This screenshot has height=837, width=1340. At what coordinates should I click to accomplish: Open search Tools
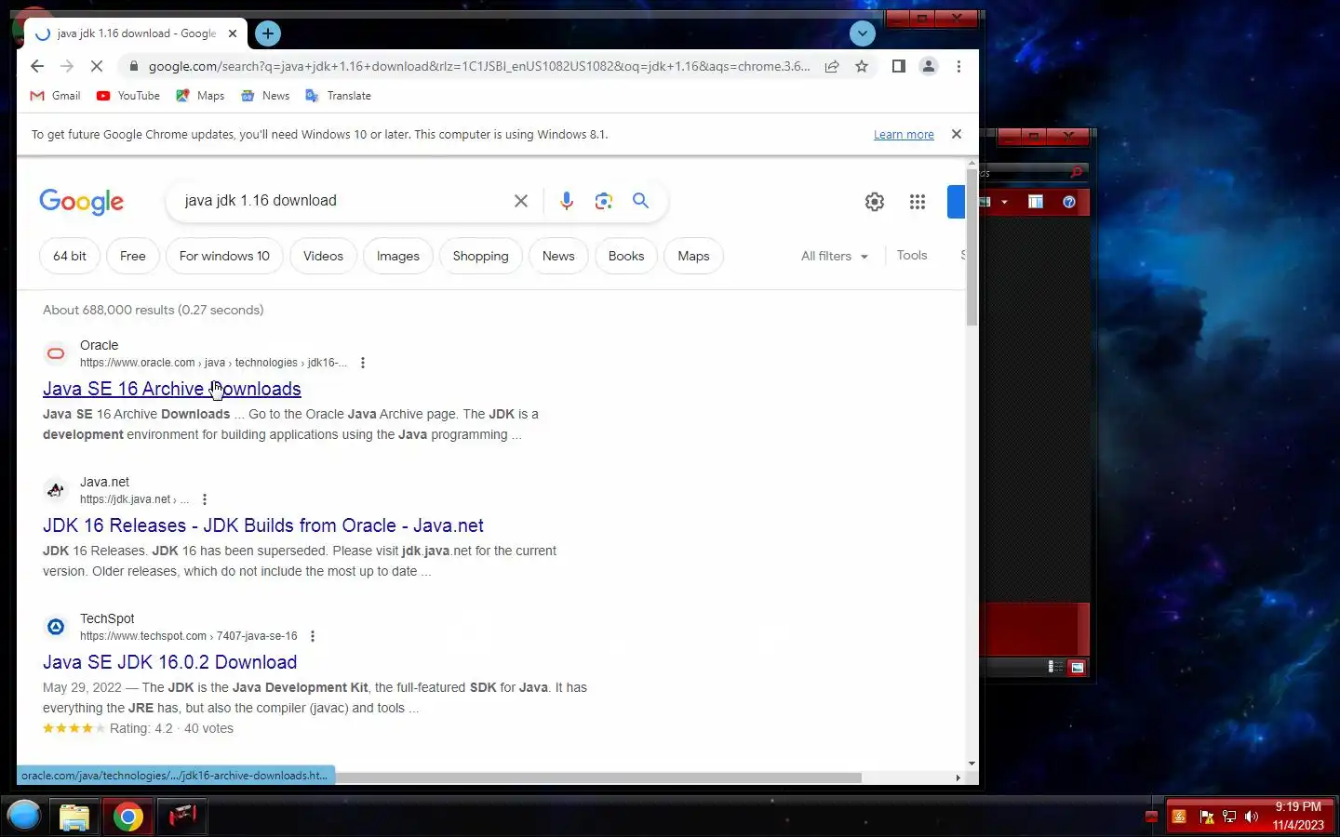(912, 255)
